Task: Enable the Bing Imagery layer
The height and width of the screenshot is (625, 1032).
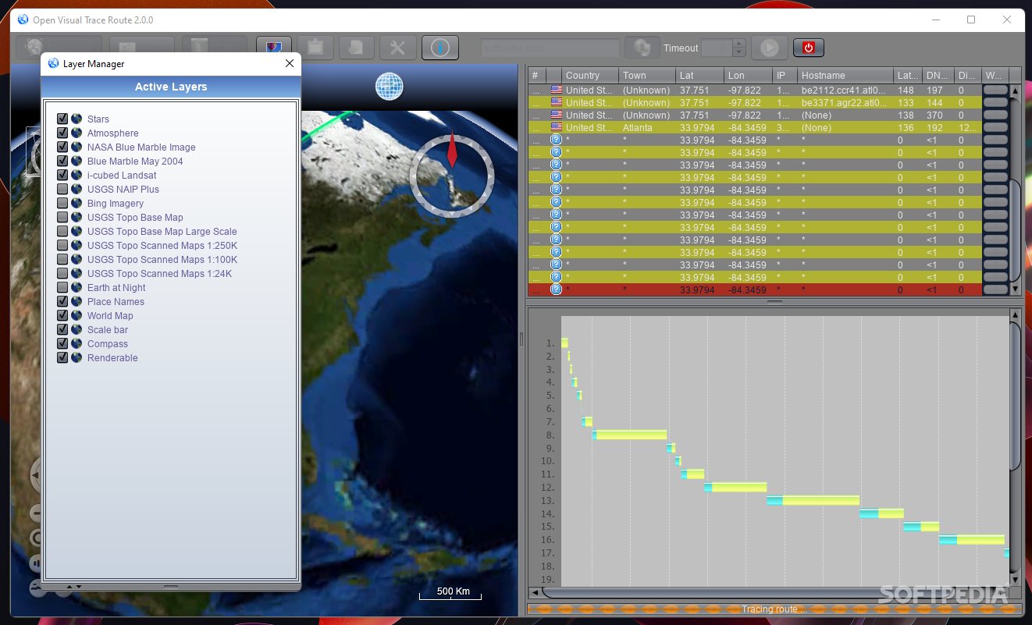Action: (62, 204)
